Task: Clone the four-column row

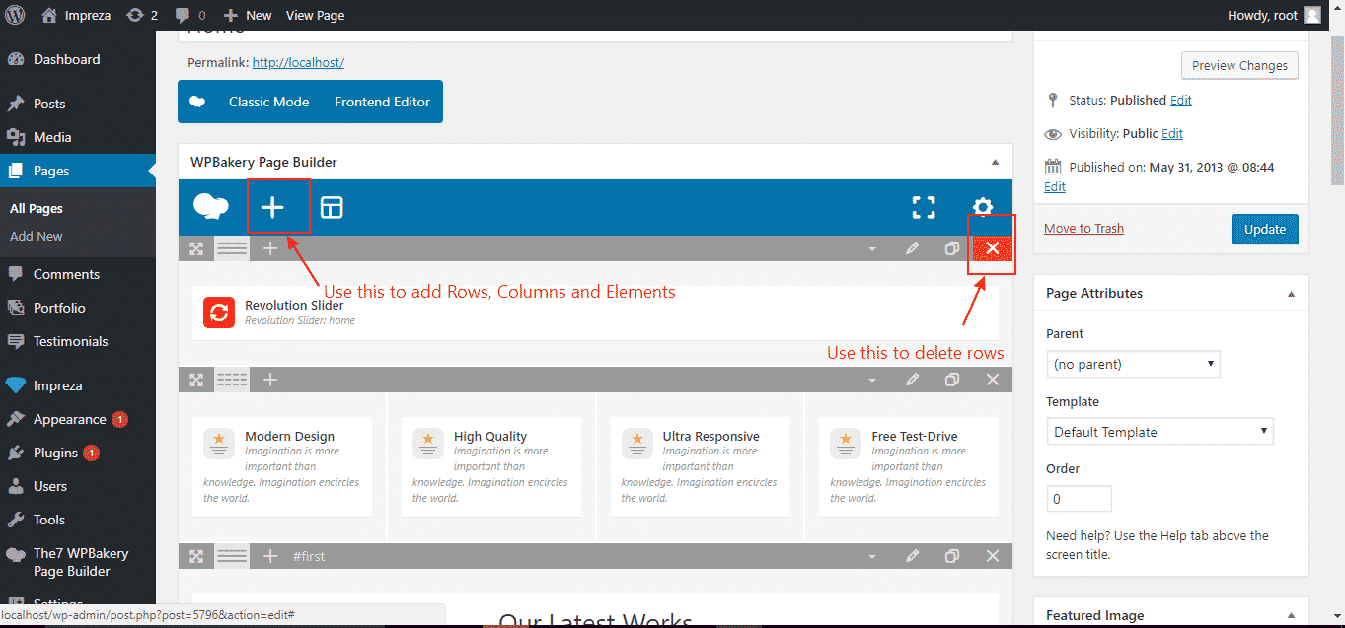Action: (x=951, y=380)
